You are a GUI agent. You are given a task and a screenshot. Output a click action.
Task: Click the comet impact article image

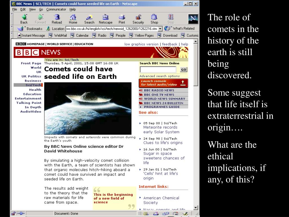coord(88,108)
